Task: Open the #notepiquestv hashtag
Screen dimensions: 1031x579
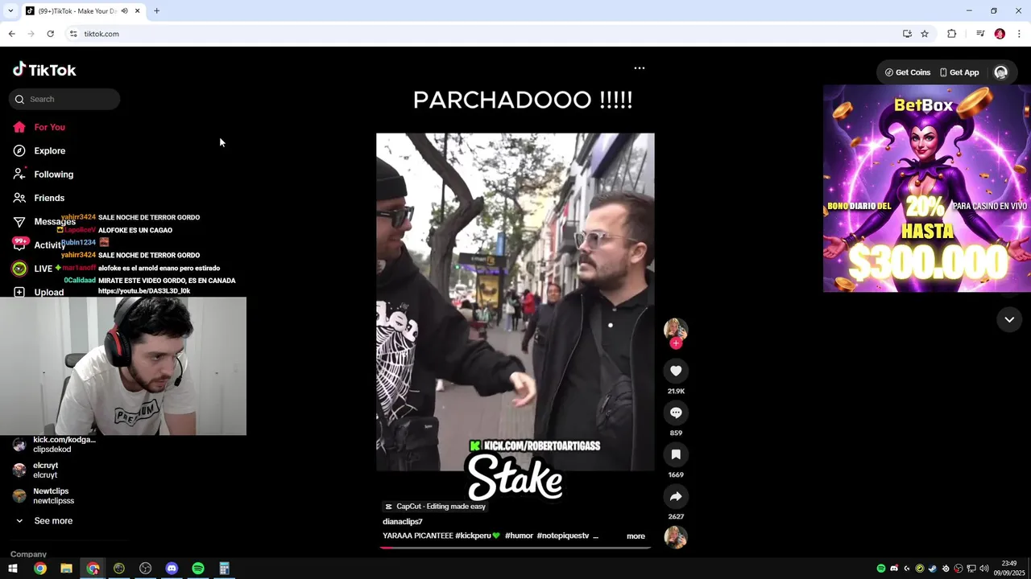Action: pos(563,536)
